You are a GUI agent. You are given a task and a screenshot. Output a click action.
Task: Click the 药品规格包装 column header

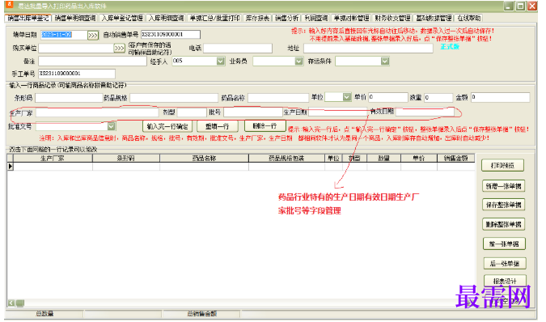click(286, 159)
